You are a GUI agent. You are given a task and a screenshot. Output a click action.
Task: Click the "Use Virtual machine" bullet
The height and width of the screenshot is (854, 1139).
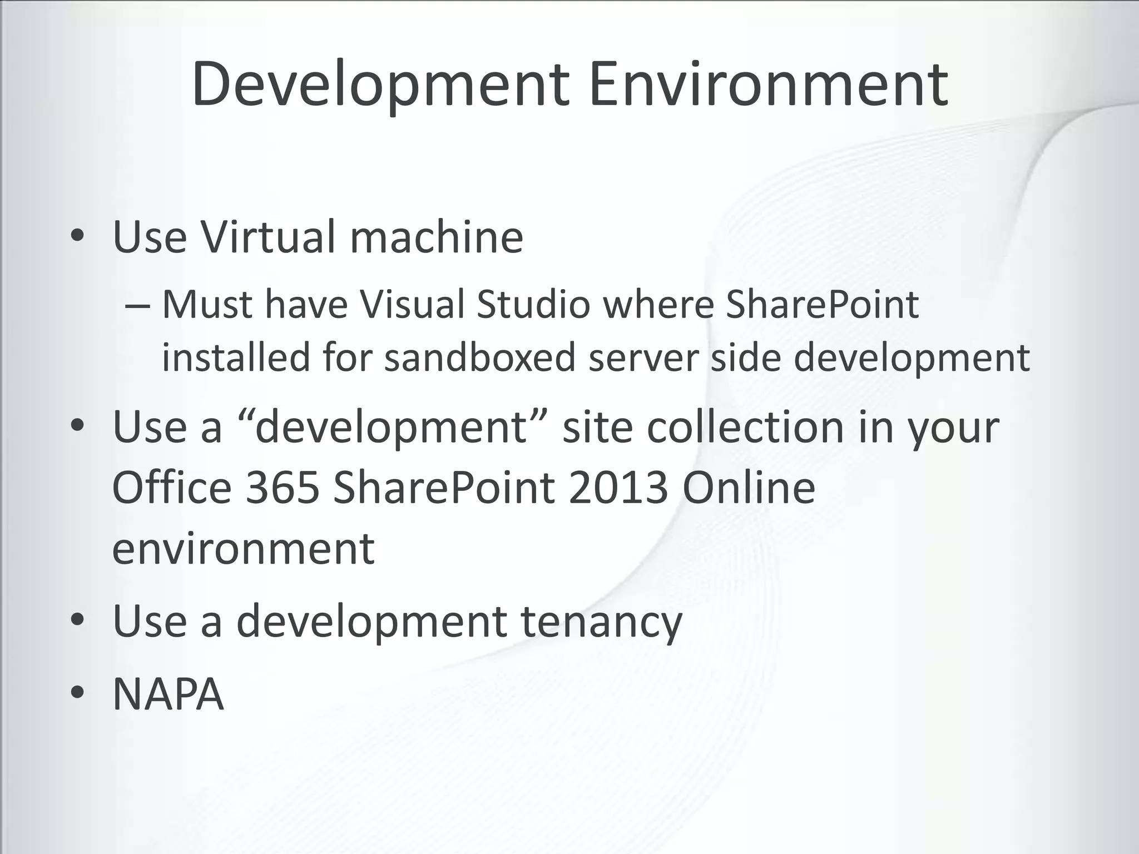318,236
